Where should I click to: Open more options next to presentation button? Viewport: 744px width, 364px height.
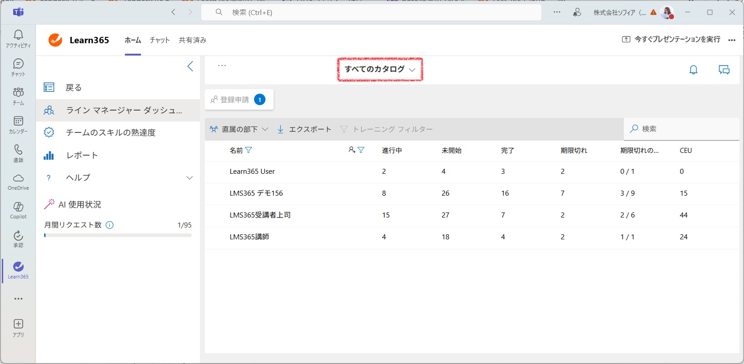point(732,40)
